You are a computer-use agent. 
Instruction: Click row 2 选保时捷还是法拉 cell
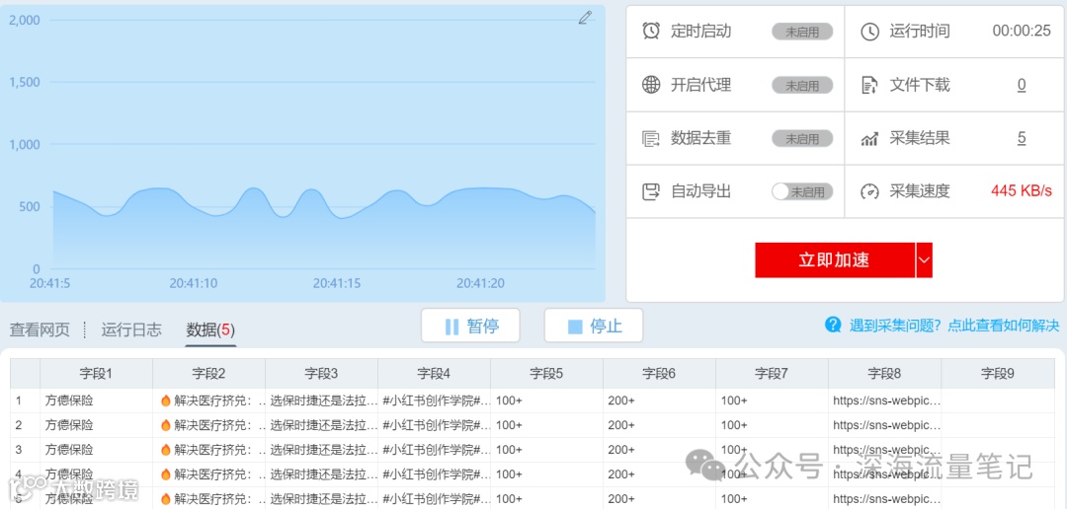(x=321, y=425)
